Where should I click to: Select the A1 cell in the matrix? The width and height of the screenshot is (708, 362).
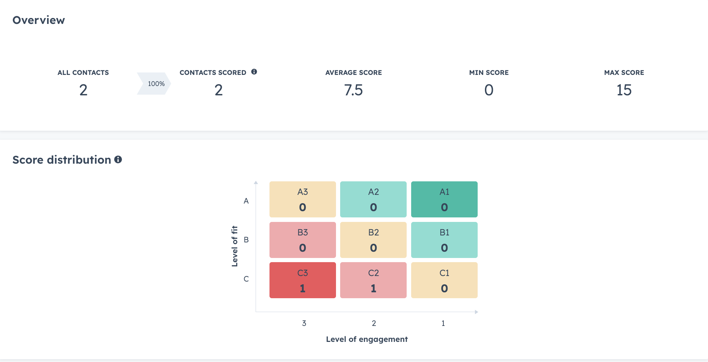coord(444,199)
